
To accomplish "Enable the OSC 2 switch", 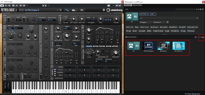I will pyautogui.click(x=5, y=54).
